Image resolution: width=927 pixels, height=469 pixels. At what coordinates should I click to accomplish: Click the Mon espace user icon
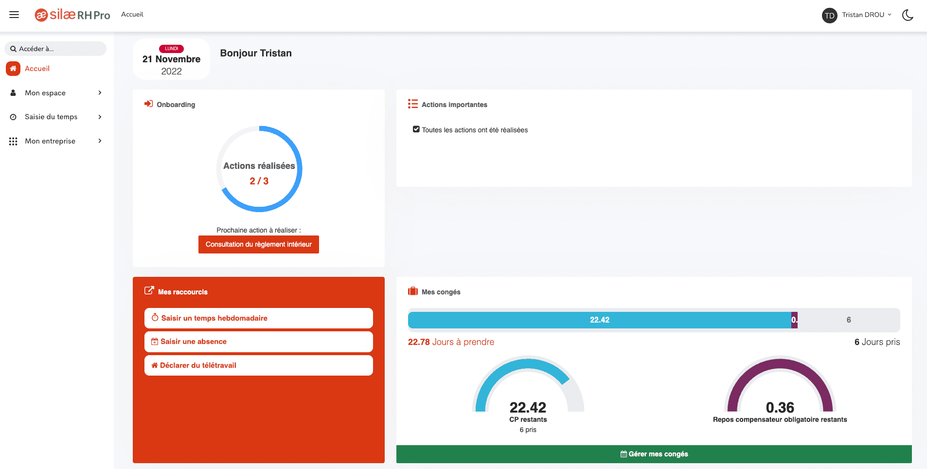click(13, 92)
